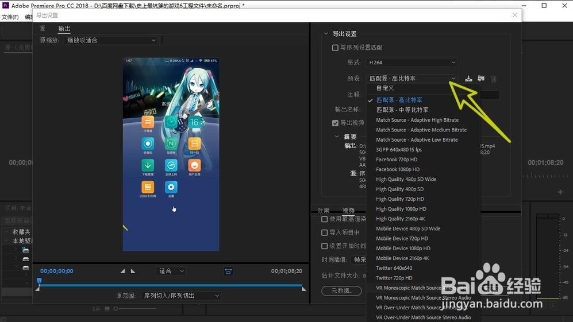Choose the Facebook 720p HD preset
573x322 pixels.
pyautogui.click(x=397, y=160)
